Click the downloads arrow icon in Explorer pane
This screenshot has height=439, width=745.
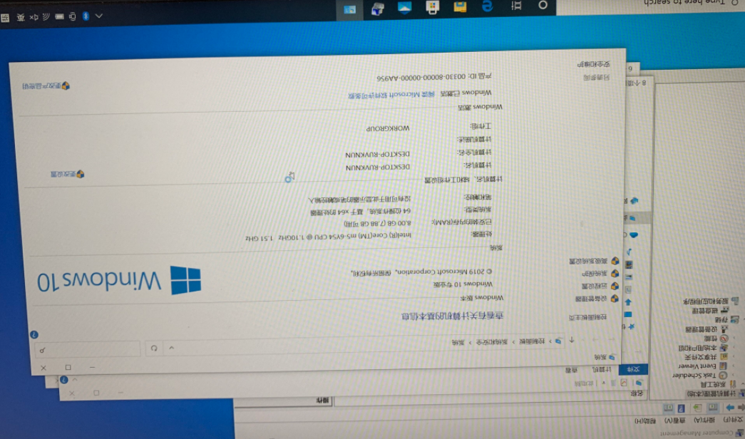628,302
